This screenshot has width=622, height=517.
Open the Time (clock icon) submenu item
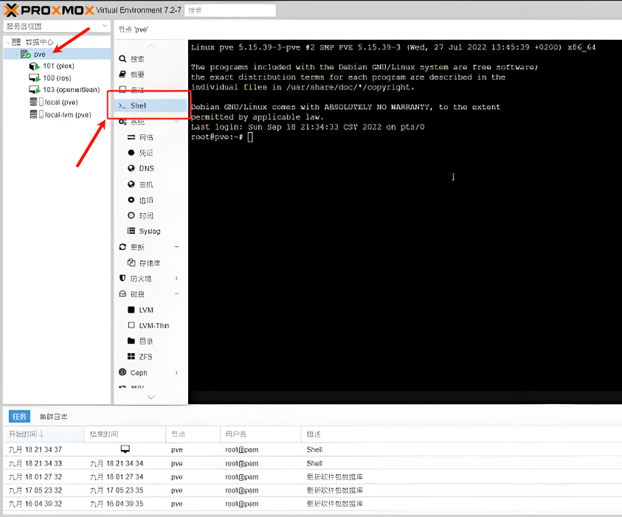coord(146,215)
